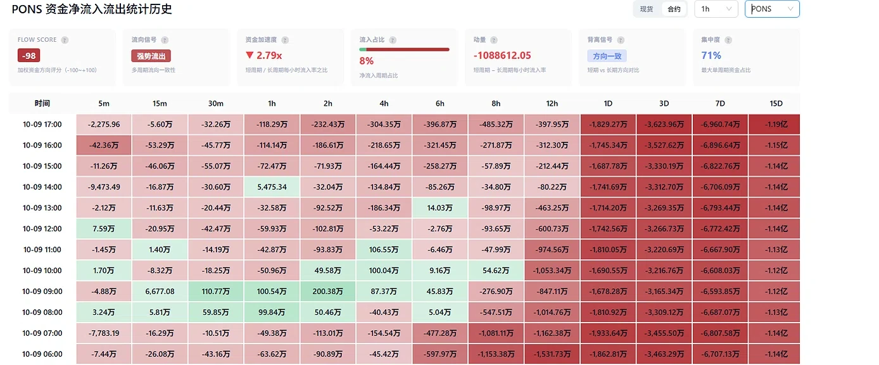Open the 1h interval dropdown
This screenshot has width=879, height=365.
pos(716,9)
